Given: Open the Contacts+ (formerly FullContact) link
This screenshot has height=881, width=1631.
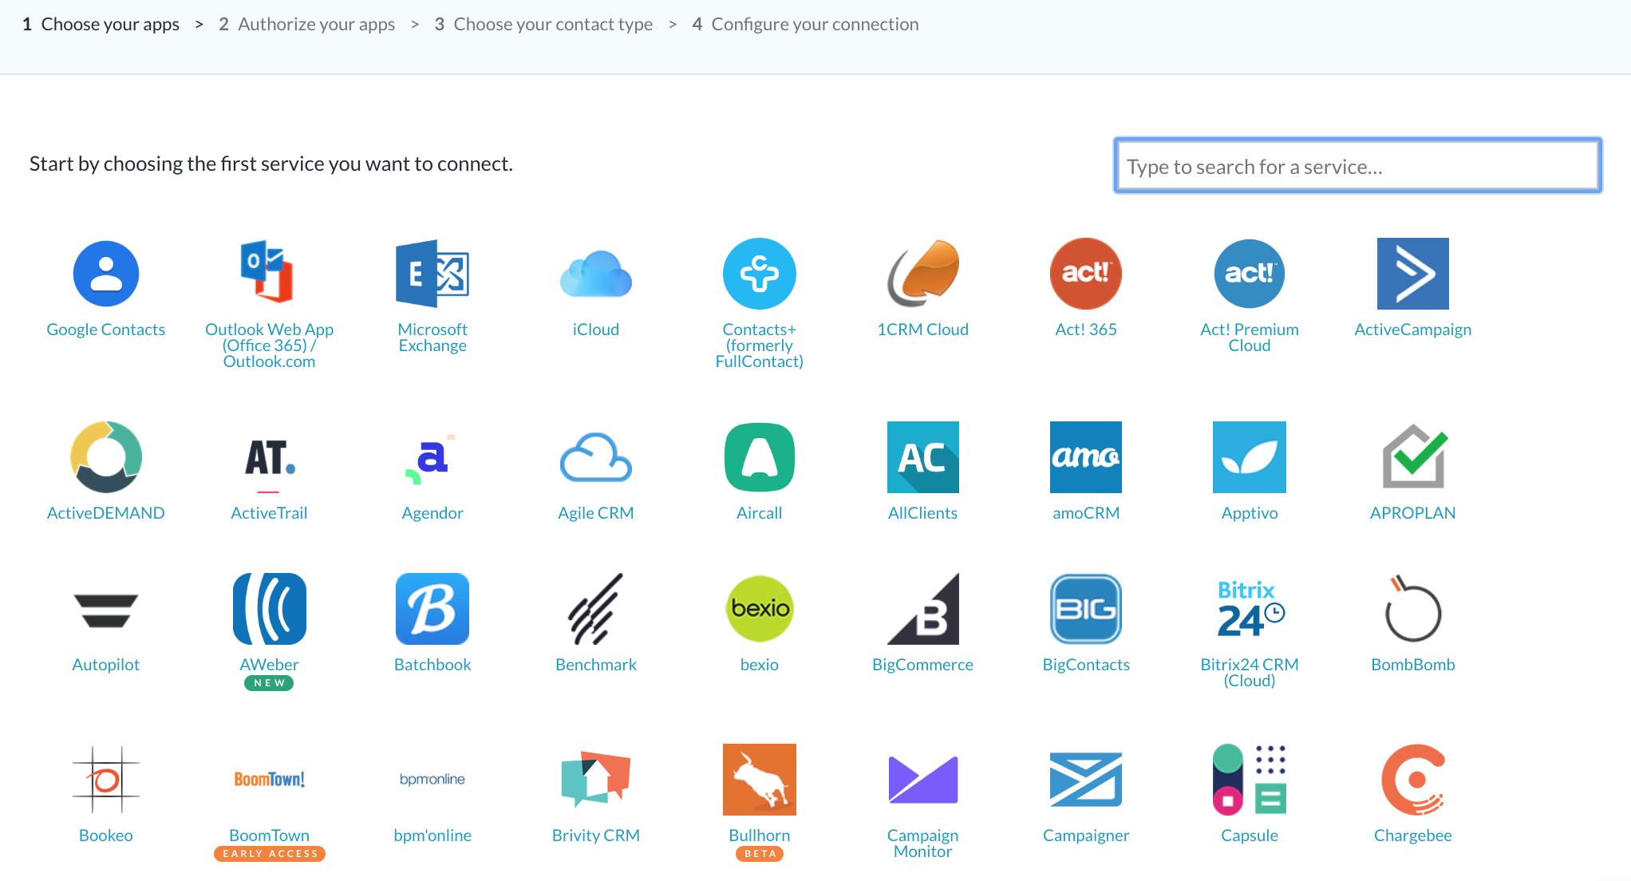Looking at the screenshot, I should [760, 346].
